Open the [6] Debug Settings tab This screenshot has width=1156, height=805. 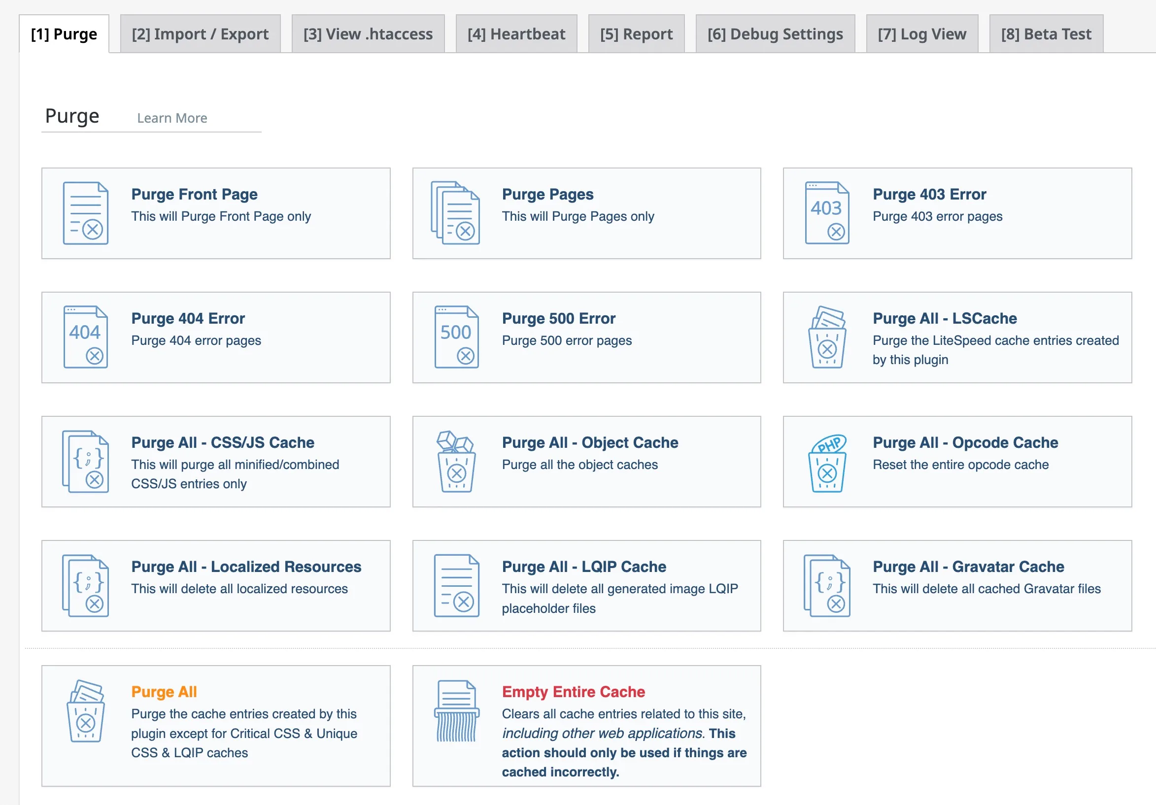click(x=775, y=34)
